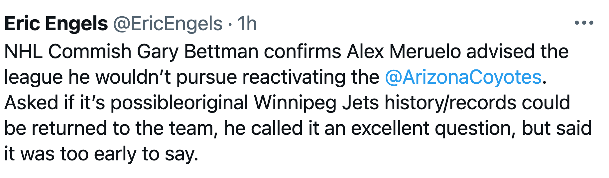Click the words "advised the" ending the first line
The width and height of the screenshot is (609, 178).
[518, 51]
